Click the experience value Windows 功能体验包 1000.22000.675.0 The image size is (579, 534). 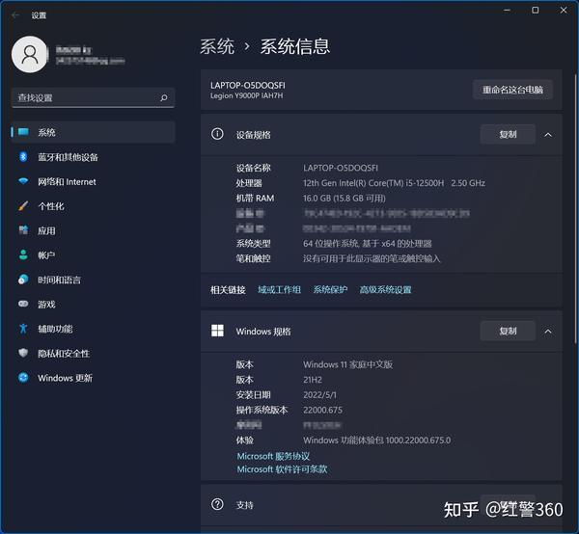click(x=376, y=441)
